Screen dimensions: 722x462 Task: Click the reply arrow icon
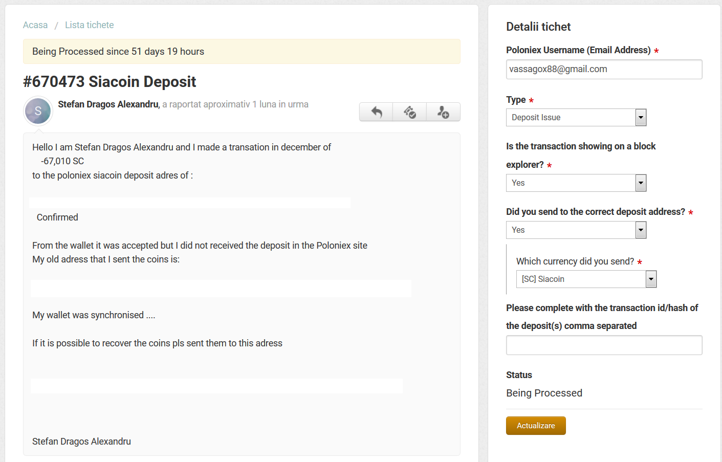click(376, 112)
